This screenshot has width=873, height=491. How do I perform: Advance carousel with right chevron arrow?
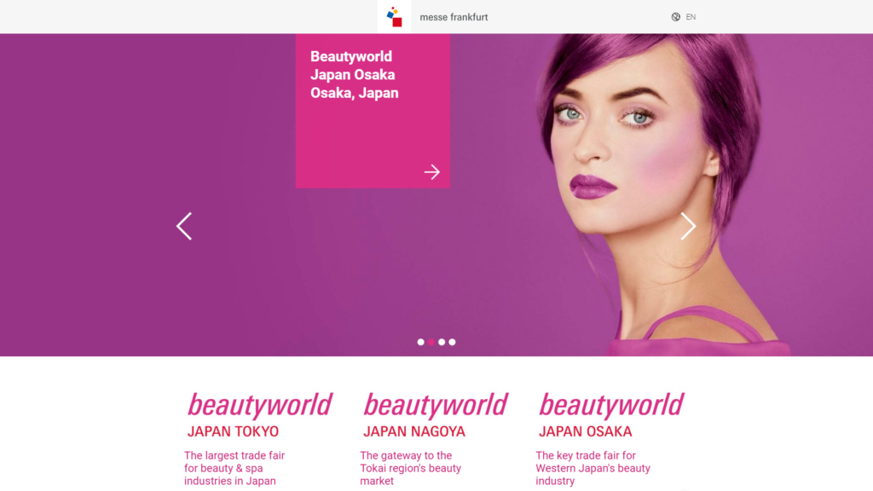pyautogui.click(x=688, y=226)
